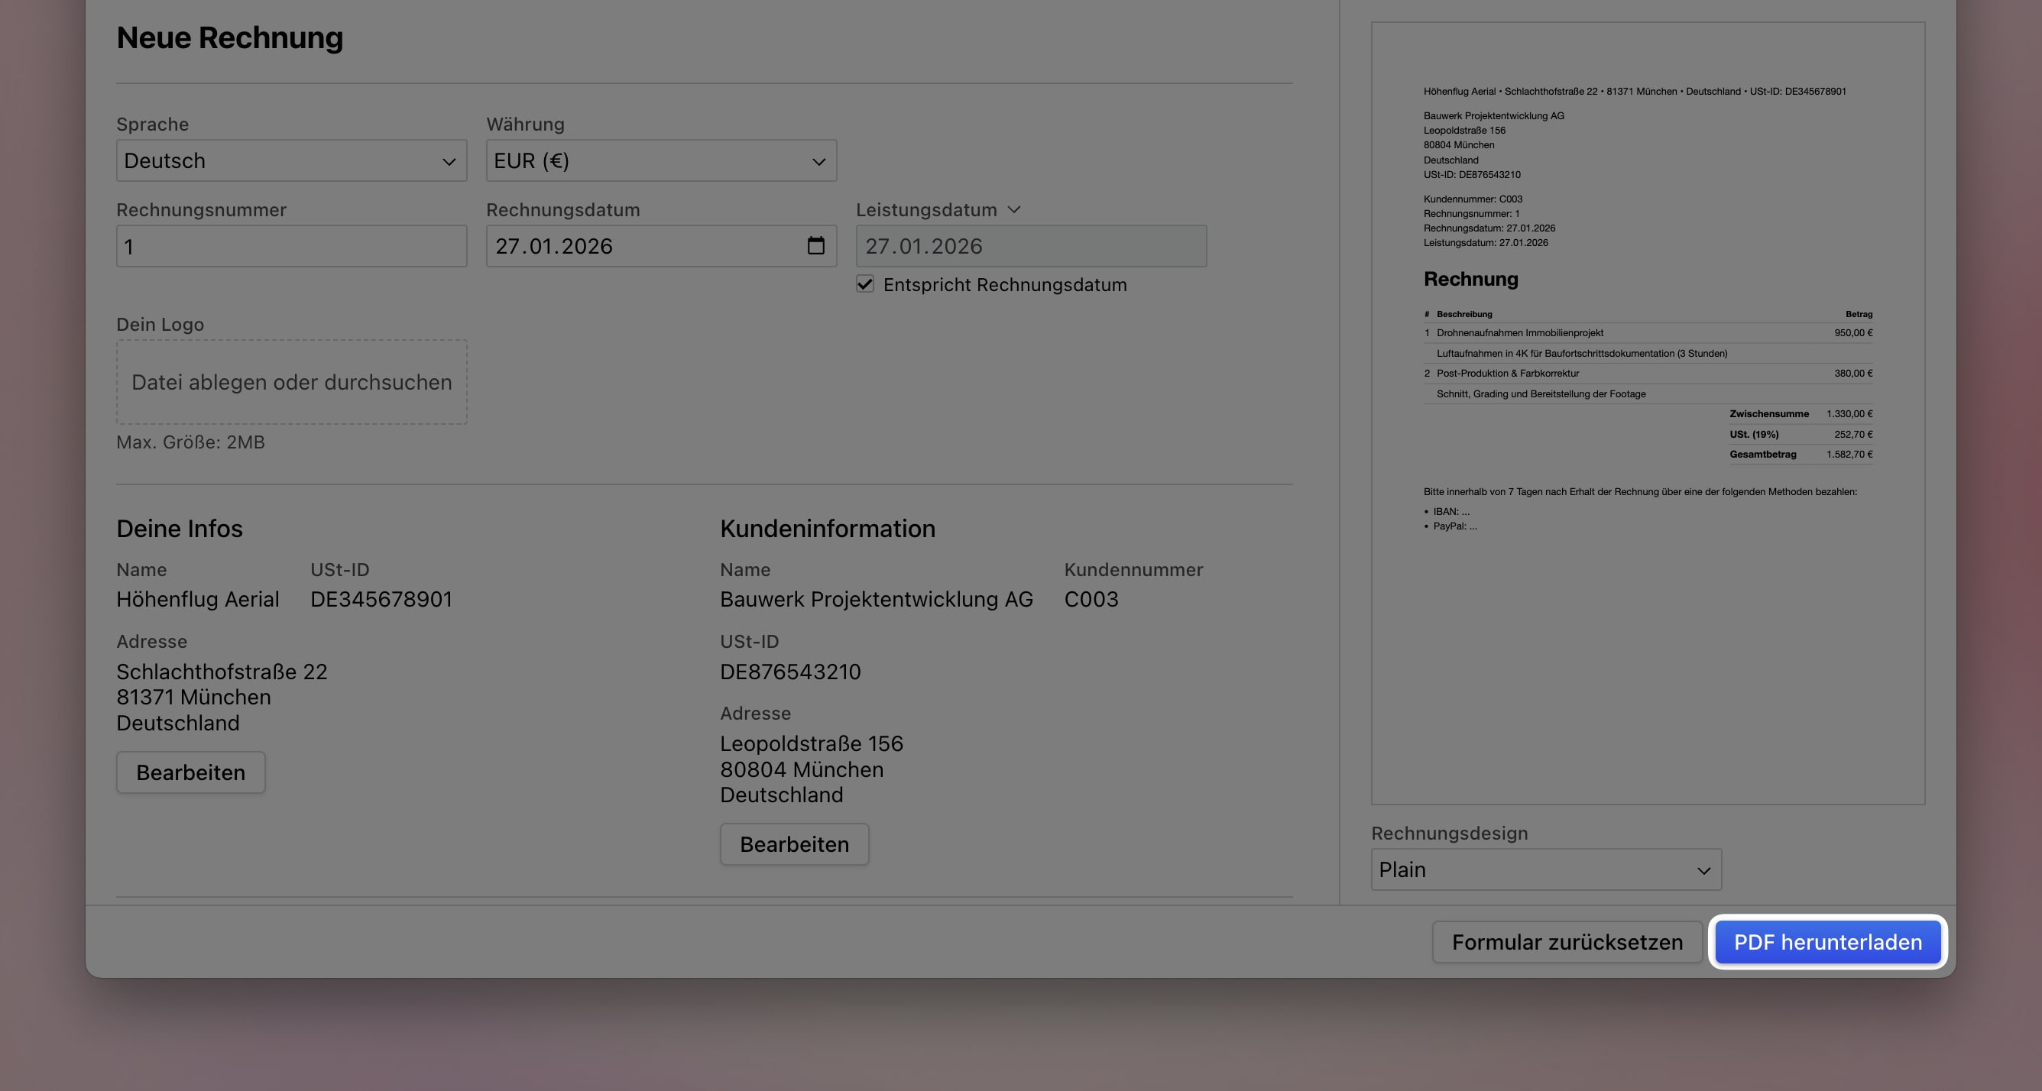
Task: Edit Kundeninformation address via Bearbeiten
Action: (794, 843)
